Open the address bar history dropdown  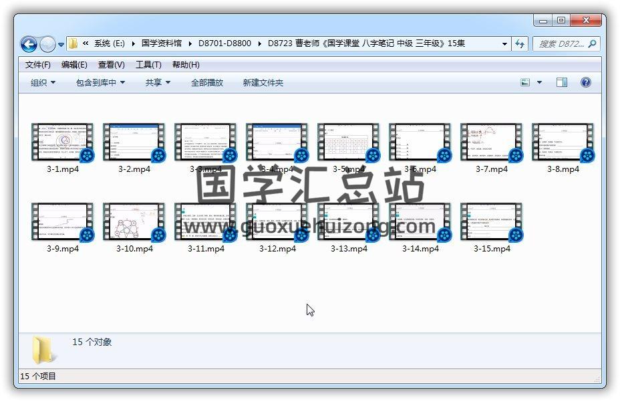pyautogui.click(x=504, y=44)
